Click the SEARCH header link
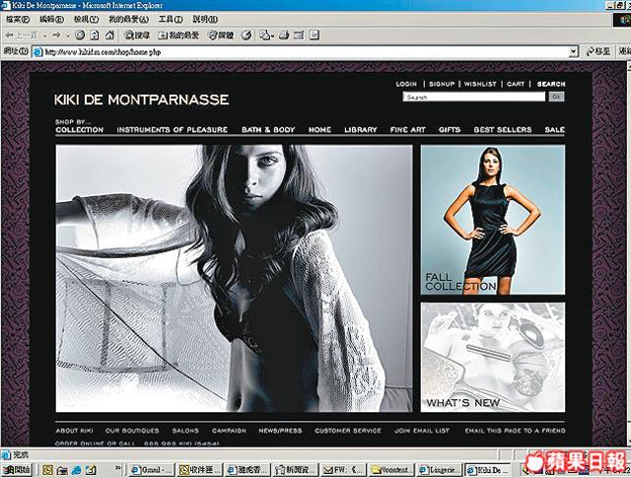This screenshot has width=631, height=478. [551, 84]
